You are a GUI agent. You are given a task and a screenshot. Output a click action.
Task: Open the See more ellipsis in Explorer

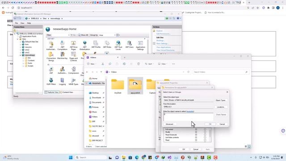point(173,64)
